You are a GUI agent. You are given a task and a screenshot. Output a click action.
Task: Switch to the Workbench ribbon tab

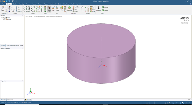pos(53,4)
